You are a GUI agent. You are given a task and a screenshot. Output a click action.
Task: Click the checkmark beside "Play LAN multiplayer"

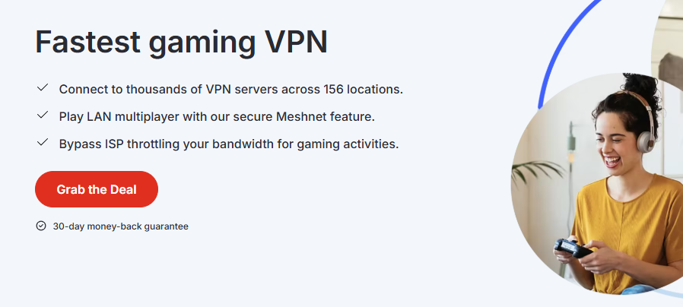43,116
